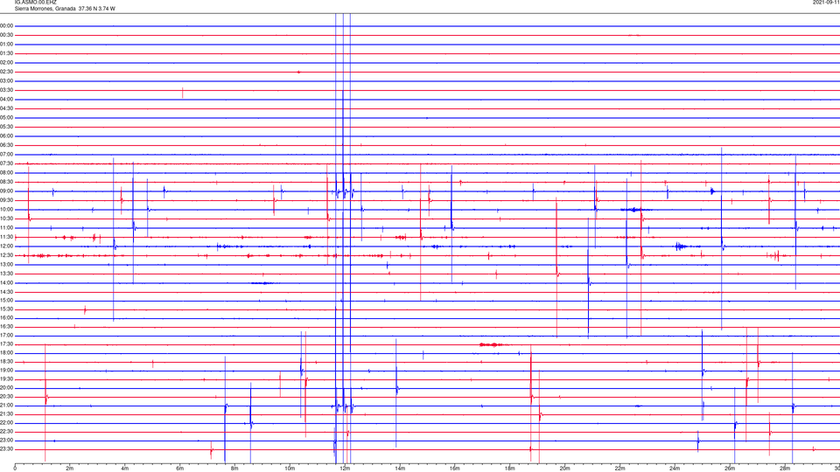Click the '20m' axis tick label
The height and width of the screenshot is (472, 840).
tap(564, 469)
